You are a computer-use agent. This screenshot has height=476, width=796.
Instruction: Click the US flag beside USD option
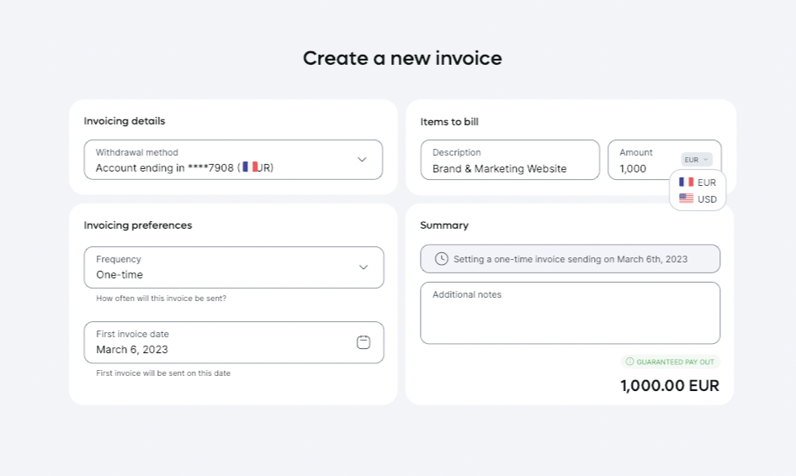pos(687,199)
